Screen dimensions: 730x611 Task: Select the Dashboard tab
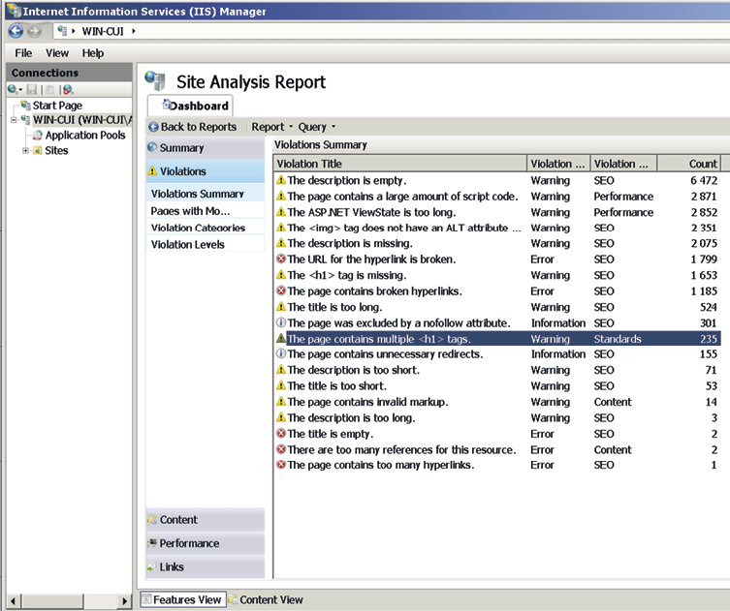tap(190, 106)
